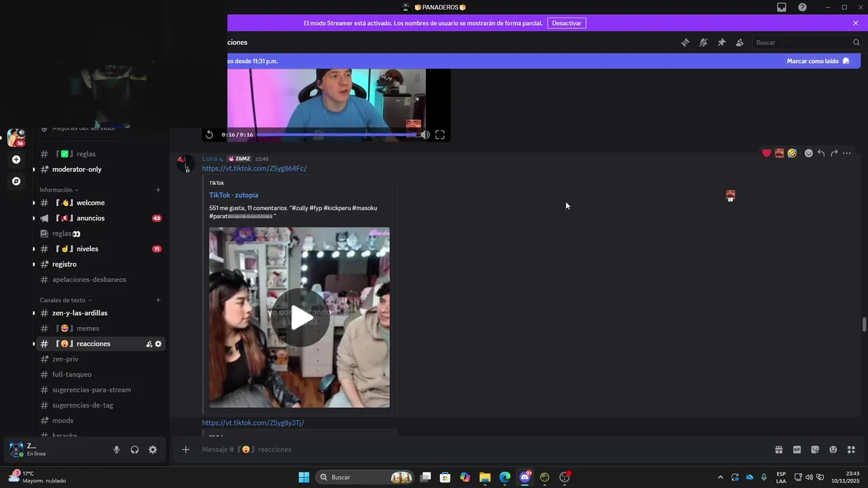Viewport: 868px width, 488px height.
Task: Click the video progress bar
Action: [x=336, y=135]
